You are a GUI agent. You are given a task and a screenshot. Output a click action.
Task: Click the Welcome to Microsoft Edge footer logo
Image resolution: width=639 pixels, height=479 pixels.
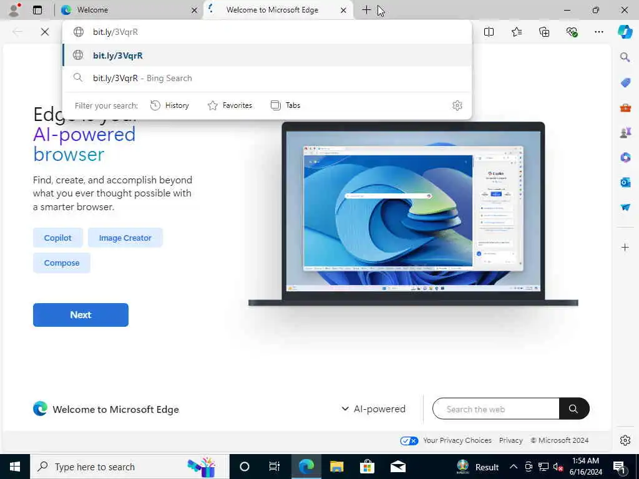coord(40,409)
